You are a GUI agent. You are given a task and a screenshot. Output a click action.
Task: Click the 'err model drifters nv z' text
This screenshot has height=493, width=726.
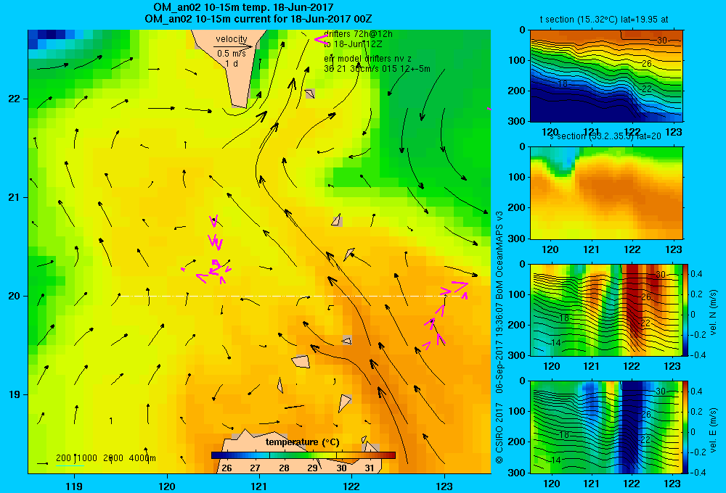tap(367, 59)
